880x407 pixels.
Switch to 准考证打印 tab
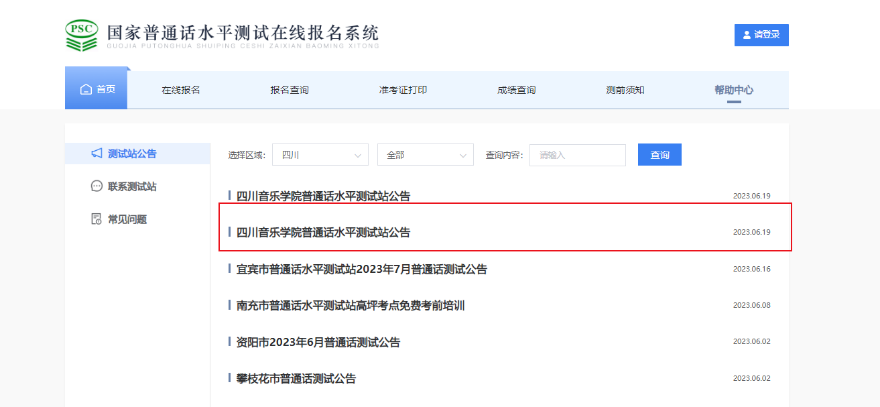(x=403, y=90)
